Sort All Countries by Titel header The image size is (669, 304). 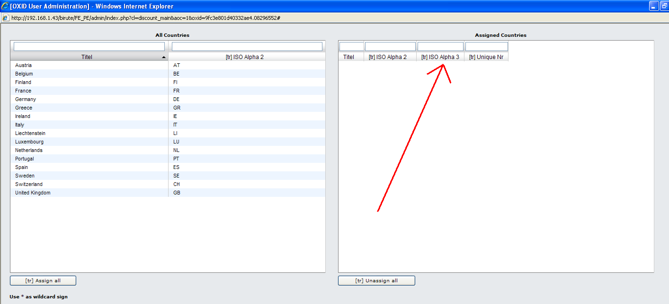pyautogui.click(x=87, y=57)
